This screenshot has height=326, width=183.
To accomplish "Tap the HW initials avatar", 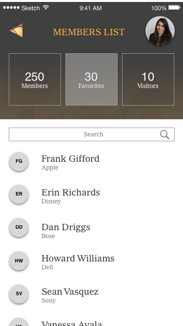I will pos(19,261).
